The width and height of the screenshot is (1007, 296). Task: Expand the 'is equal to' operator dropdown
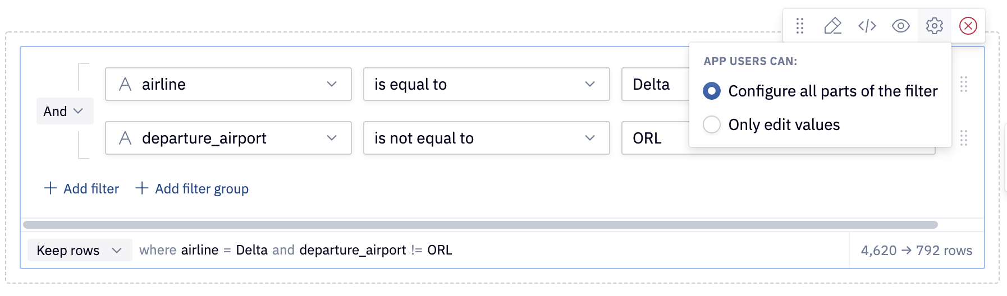486,84
